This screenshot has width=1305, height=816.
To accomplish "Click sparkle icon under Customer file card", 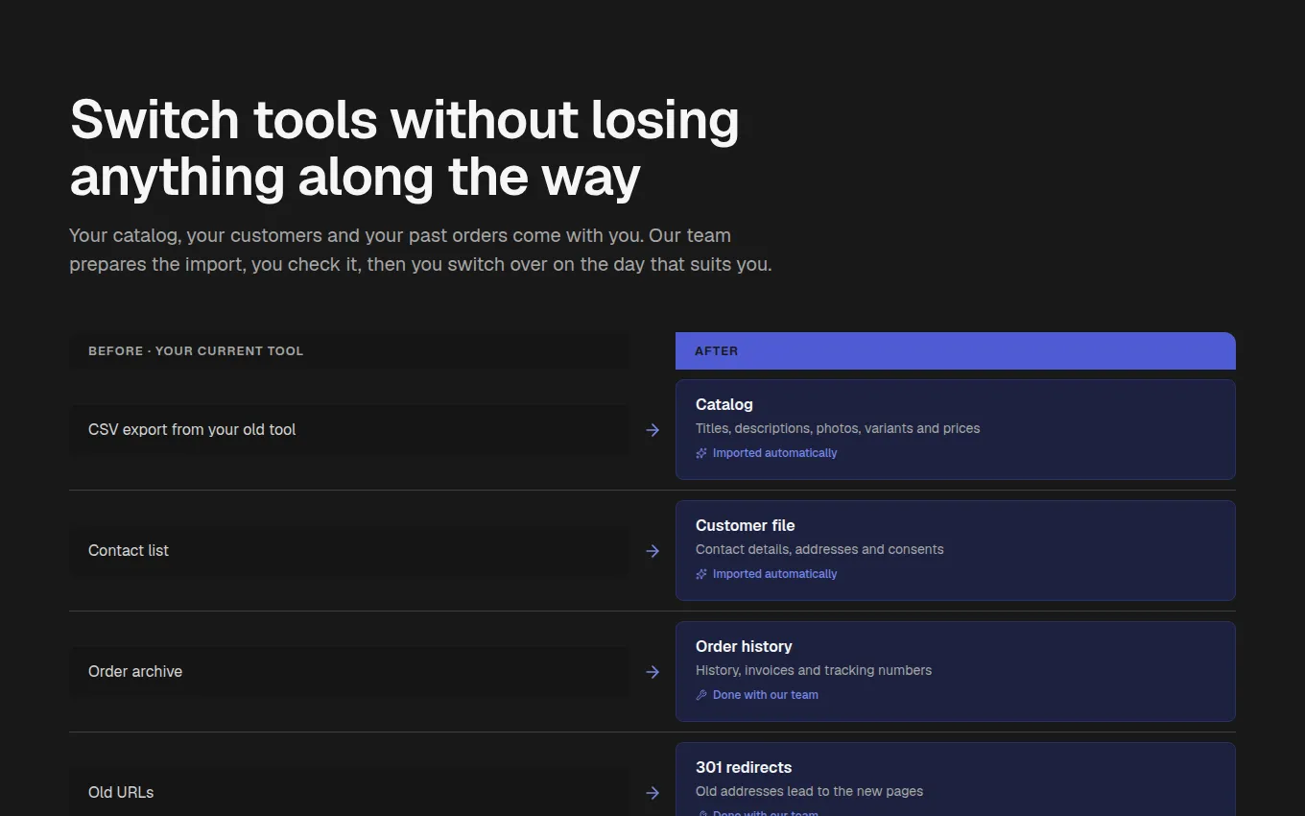I will point(701,574).
